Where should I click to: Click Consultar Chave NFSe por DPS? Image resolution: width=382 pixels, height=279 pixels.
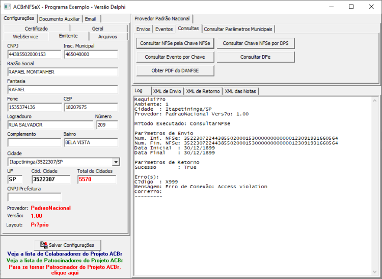tap(256, 43)
